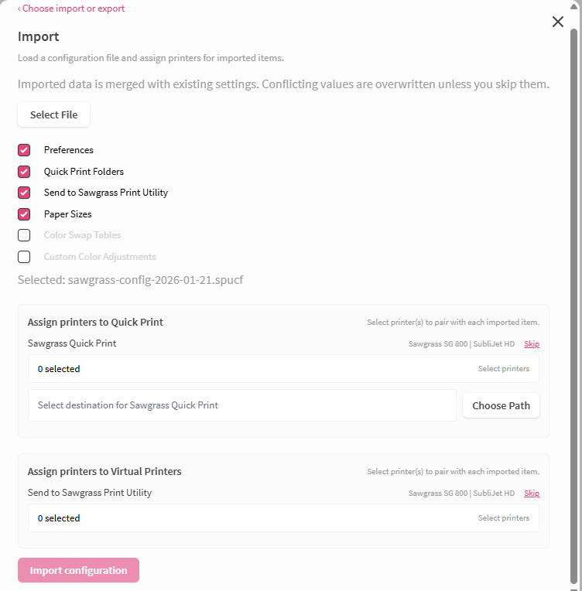Click the Select File button
Screen dimensions: 582x591
[x=53, y=114]
